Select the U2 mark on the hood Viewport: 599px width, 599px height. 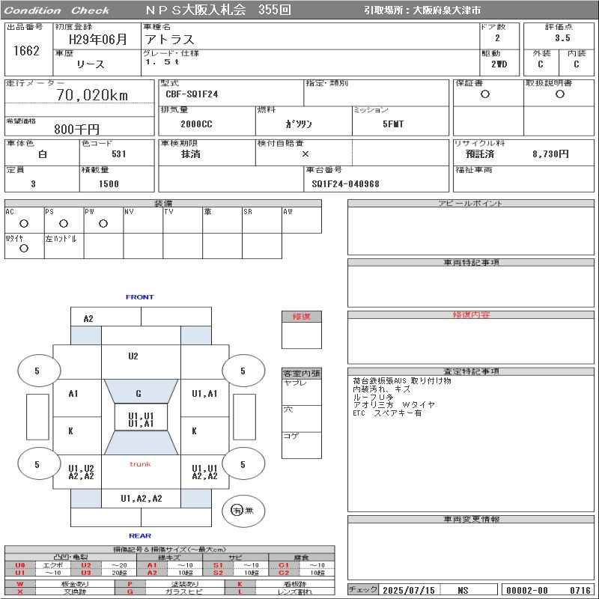tap(133, 356)
